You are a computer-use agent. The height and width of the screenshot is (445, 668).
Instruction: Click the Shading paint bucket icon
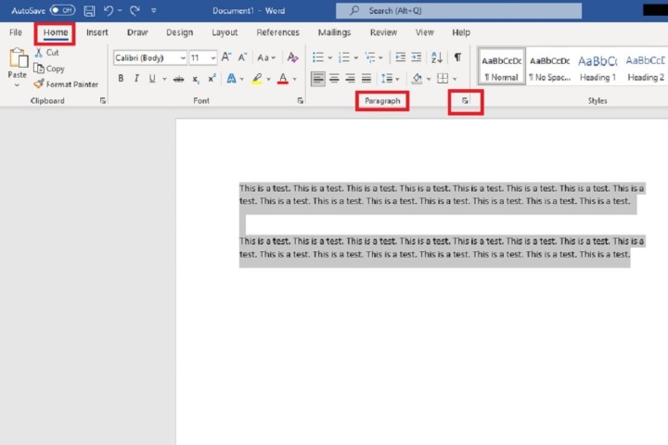click(x=417, y=79)
